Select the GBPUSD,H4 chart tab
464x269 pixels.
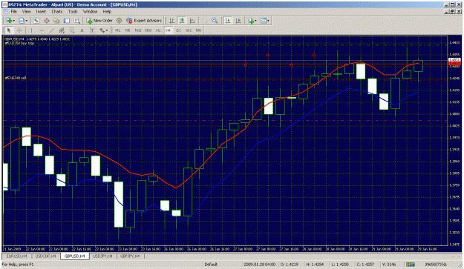pos(74,256)
